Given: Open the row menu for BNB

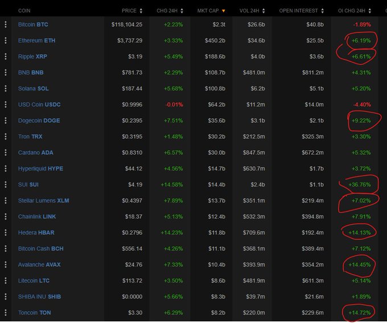Looking at the screenshot, I should [x=6, y=72].
